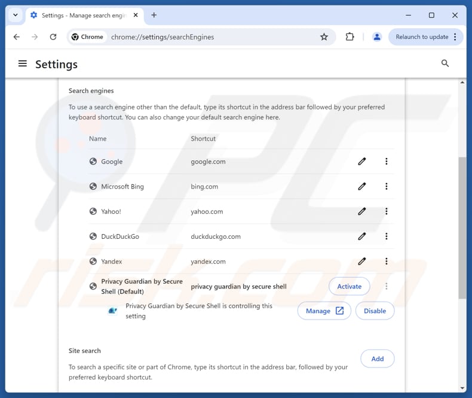The image size is (472, 398).
Task: Click the Search engines heading
Action: (x=91, y=91)
